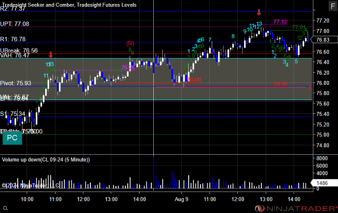Click the R2: 77.37 level label

[13, 9]
